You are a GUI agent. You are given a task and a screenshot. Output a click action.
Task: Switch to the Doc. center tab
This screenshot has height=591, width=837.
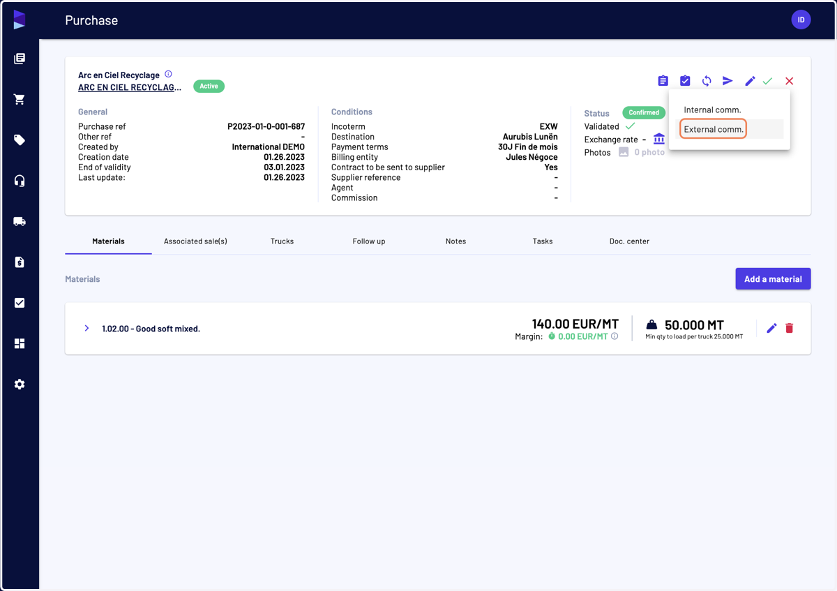629,241
